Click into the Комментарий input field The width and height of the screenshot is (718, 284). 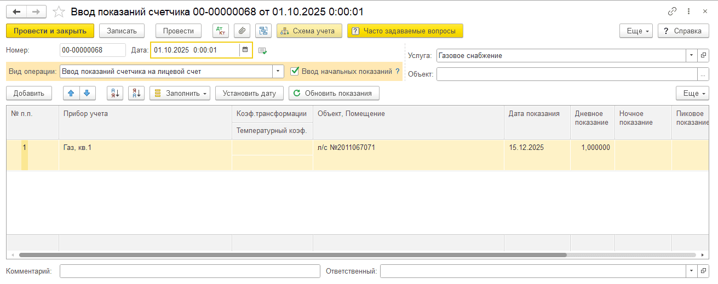click(189, 271)
